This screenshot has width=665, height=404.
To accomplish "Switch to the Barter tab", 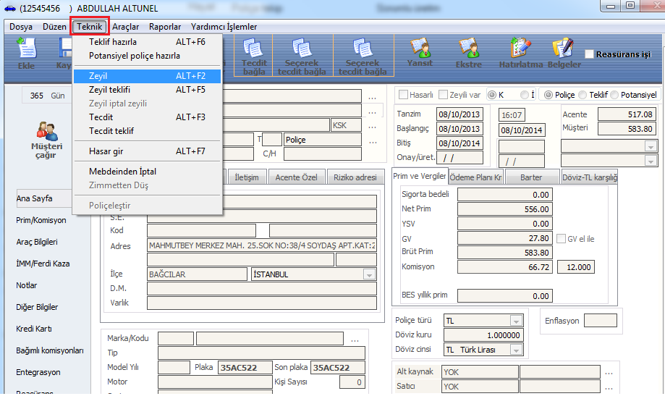I will 533,177.
